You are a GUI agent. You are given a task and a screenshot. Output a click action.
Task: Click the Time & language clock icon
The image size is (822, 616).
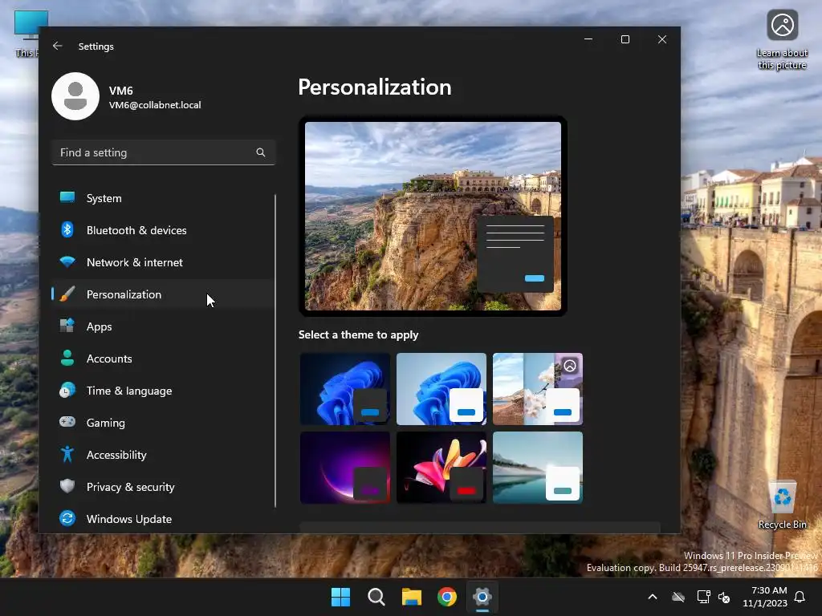67,391
